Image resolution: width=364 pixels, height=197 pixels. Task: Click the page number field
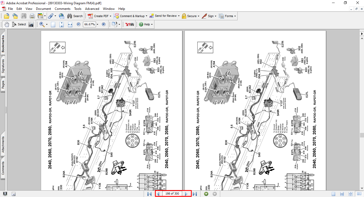coord(172,194)
